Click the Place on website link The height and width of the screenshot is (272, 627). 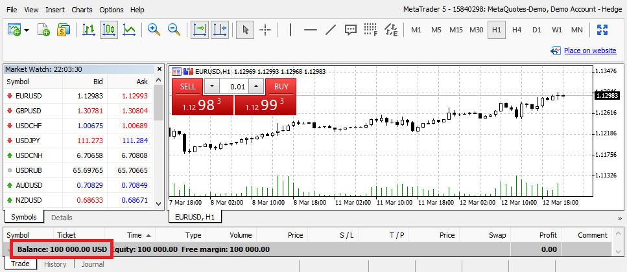click(589, 51)
